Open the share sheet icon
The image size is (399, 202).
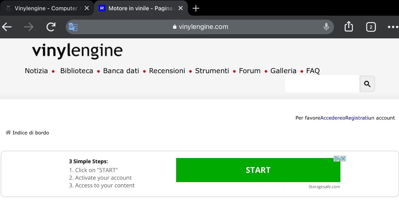[x=349, y=27]
